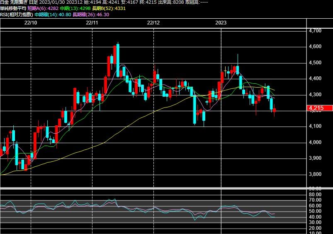
Task: Click the 70.00 RSI axis label
Action: coord(315,200)
